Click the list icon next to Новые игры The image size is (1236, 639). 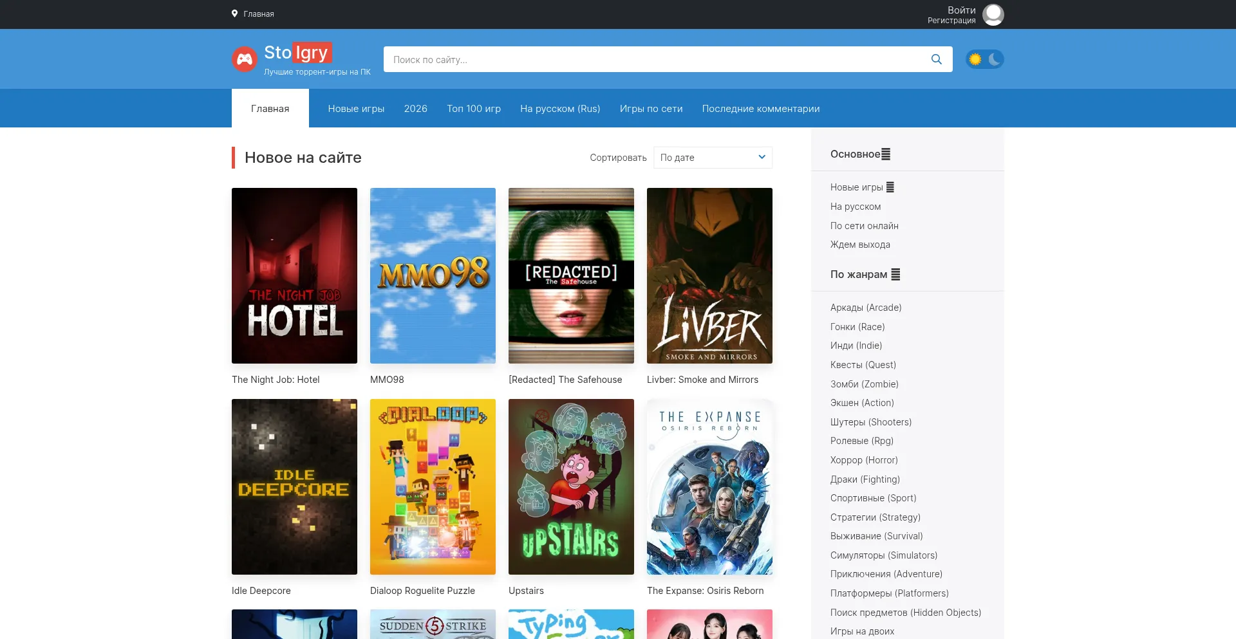pyautogui.click(x=890, y=187)
